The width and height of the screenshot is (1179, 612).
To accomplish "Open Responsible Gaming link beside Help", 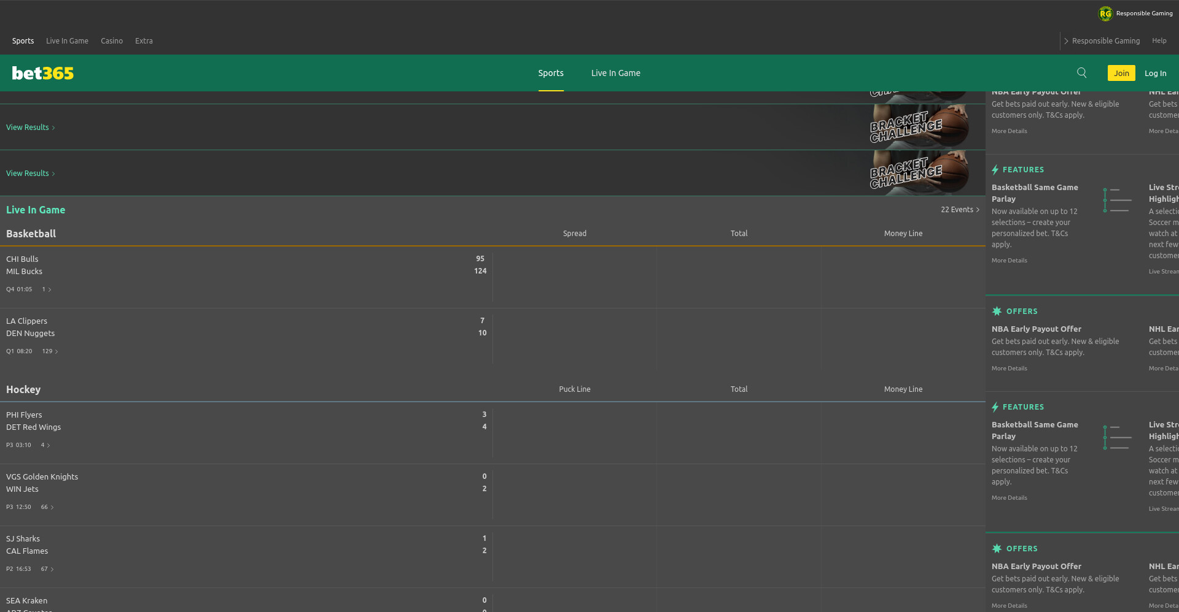I will (x=1105, y=41).
